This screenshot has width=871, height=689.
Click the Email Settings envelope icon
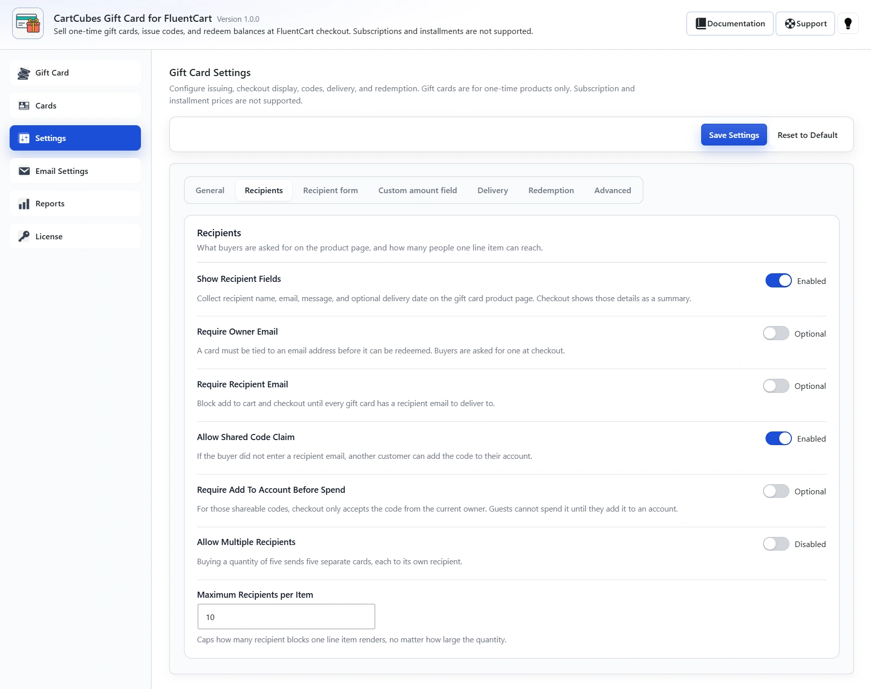[x=24, y=171]
